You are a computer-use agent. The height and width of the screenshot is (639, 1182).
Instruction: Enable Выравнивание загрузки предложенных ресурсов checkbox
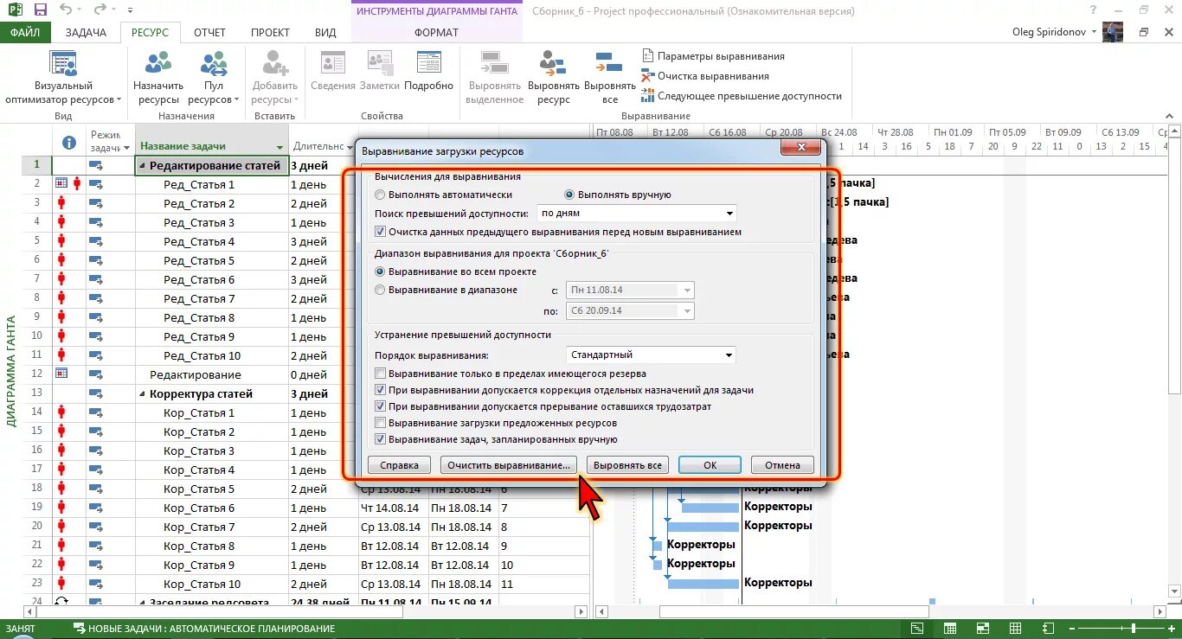[380, 423]
